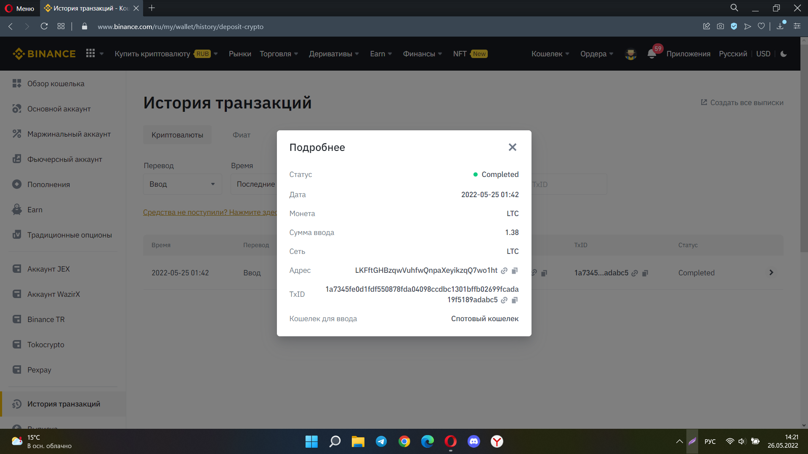Close the Подробнее details dialog
Image resolution: width=808 pixels, height=454 pixels.
tap(512, 147)
